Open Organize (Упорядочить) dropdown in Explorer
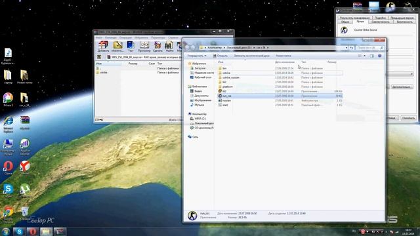The height and width of the screenshot is (236, 420). click(x=197, y=56)
